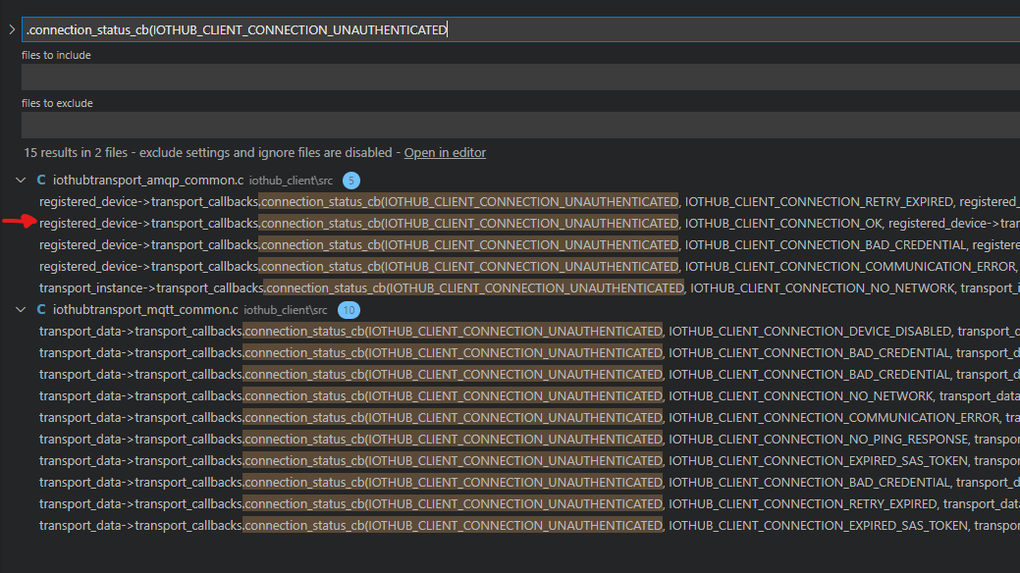Open the result line marked by the red arrow

pos(393,223)
